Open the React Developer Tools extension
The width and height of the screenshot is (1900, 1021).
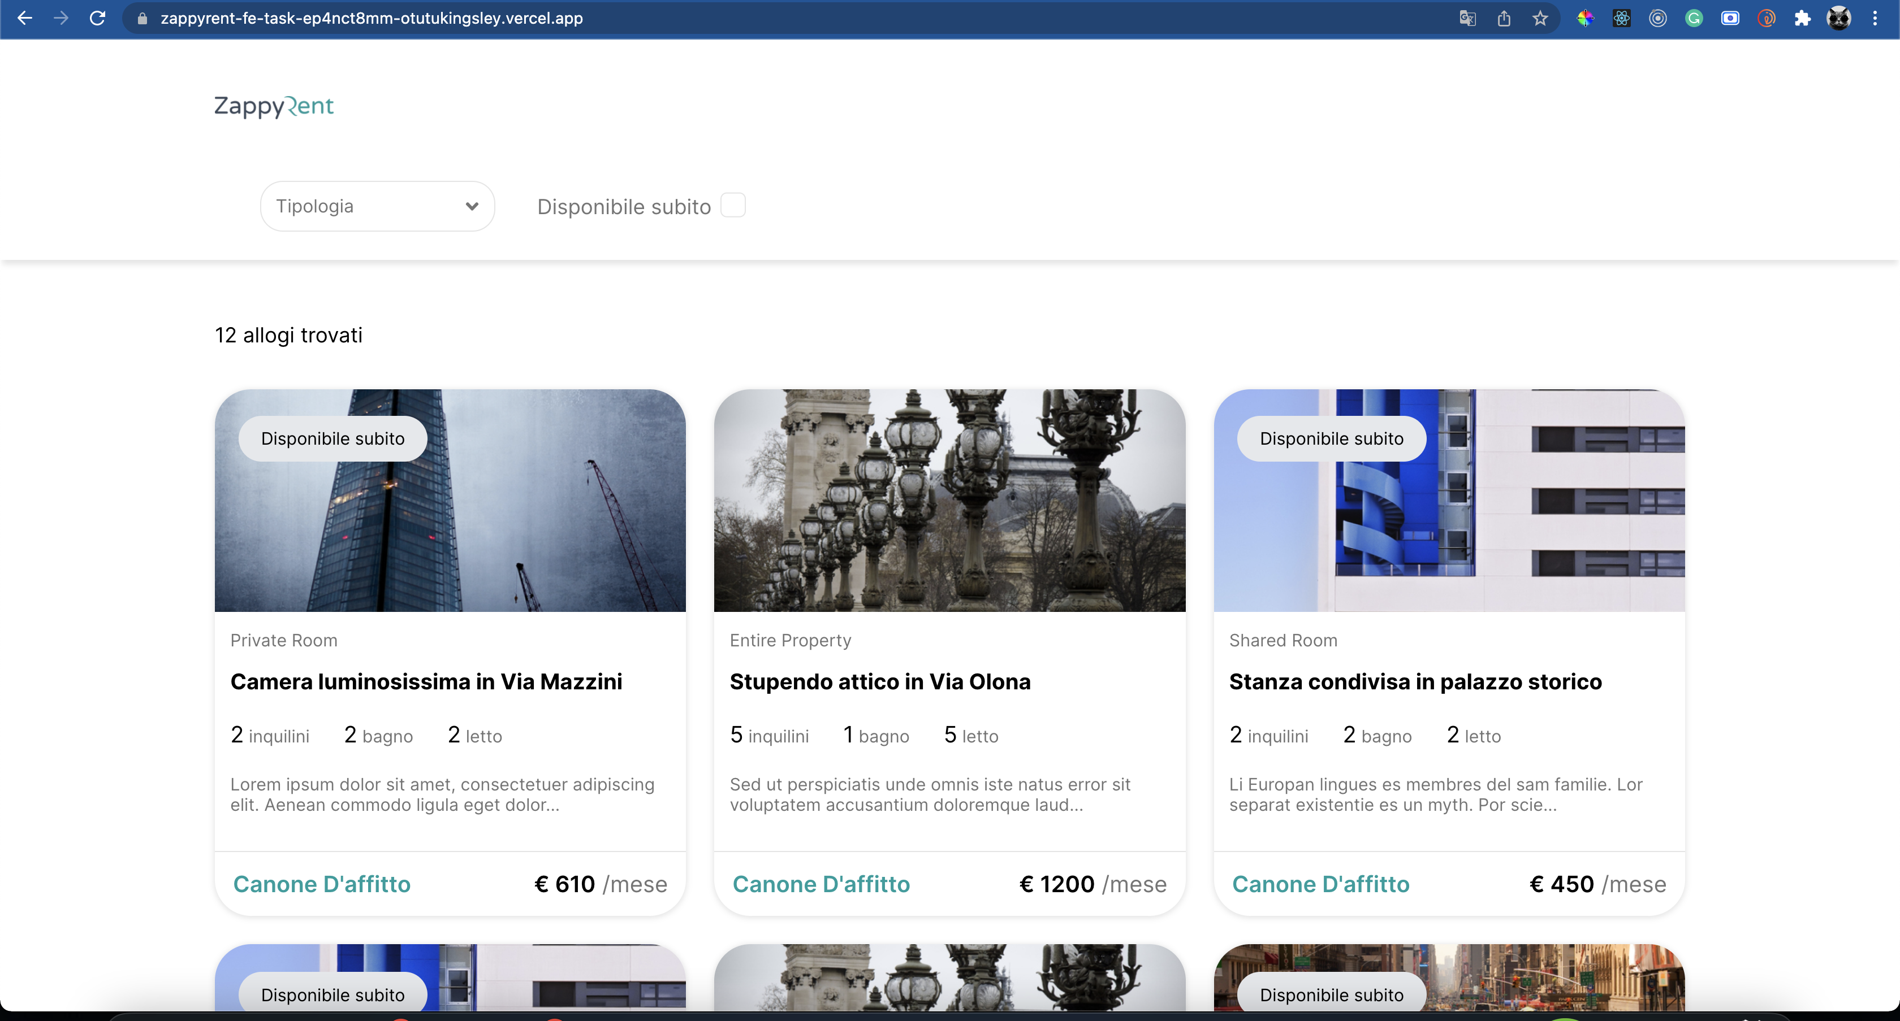pos(1621,19)
